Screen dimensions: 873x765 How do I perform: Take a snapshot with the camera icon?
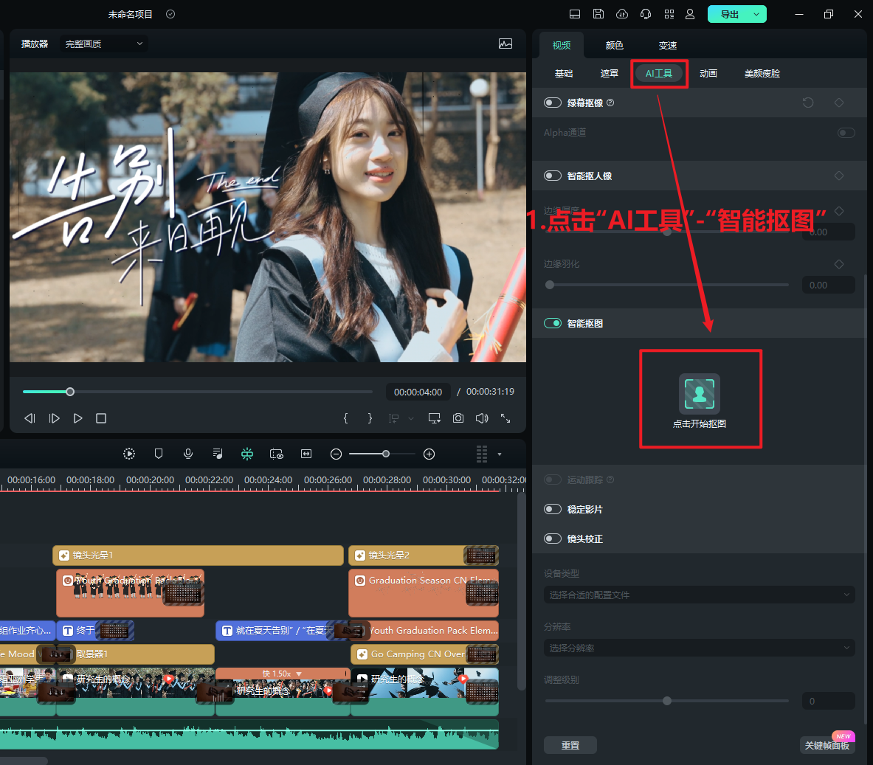tap(458, 418)
